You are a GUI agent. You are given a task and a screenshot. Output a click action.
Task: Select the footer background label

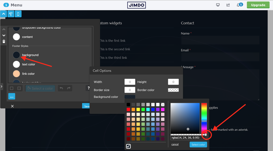pyautogui.click(x=30, y=55)
